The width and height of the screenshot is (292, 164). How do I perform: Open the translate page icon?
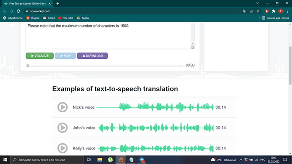click(244, 11)
